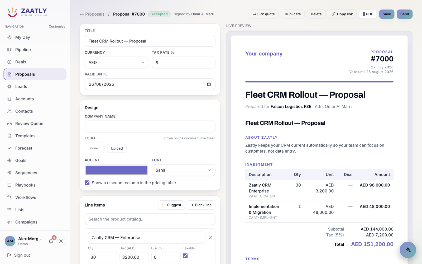
Task: Expand the Currency AED dropdown
Action: pos(116,63)
